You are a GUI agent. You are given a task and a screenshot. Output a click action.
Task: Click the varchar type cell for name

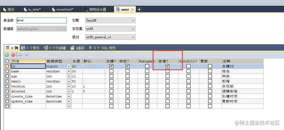[56, 71]
